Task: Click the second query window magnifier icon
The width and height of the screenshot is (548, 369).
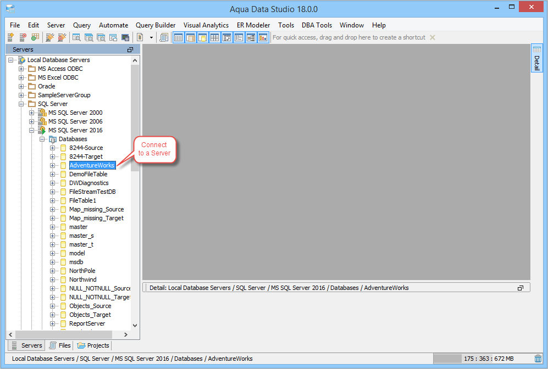Action: coord(89,37)
